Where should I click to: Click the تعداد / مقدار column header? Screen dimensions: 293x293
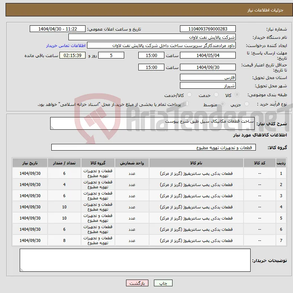pyautogui.click(x=64, y=163)
